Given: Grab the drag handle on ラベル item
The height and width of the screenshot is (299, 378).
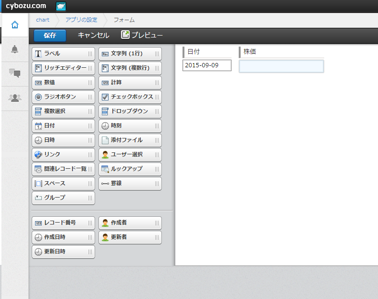Looking at the screenshot, I should coord(90,54).
